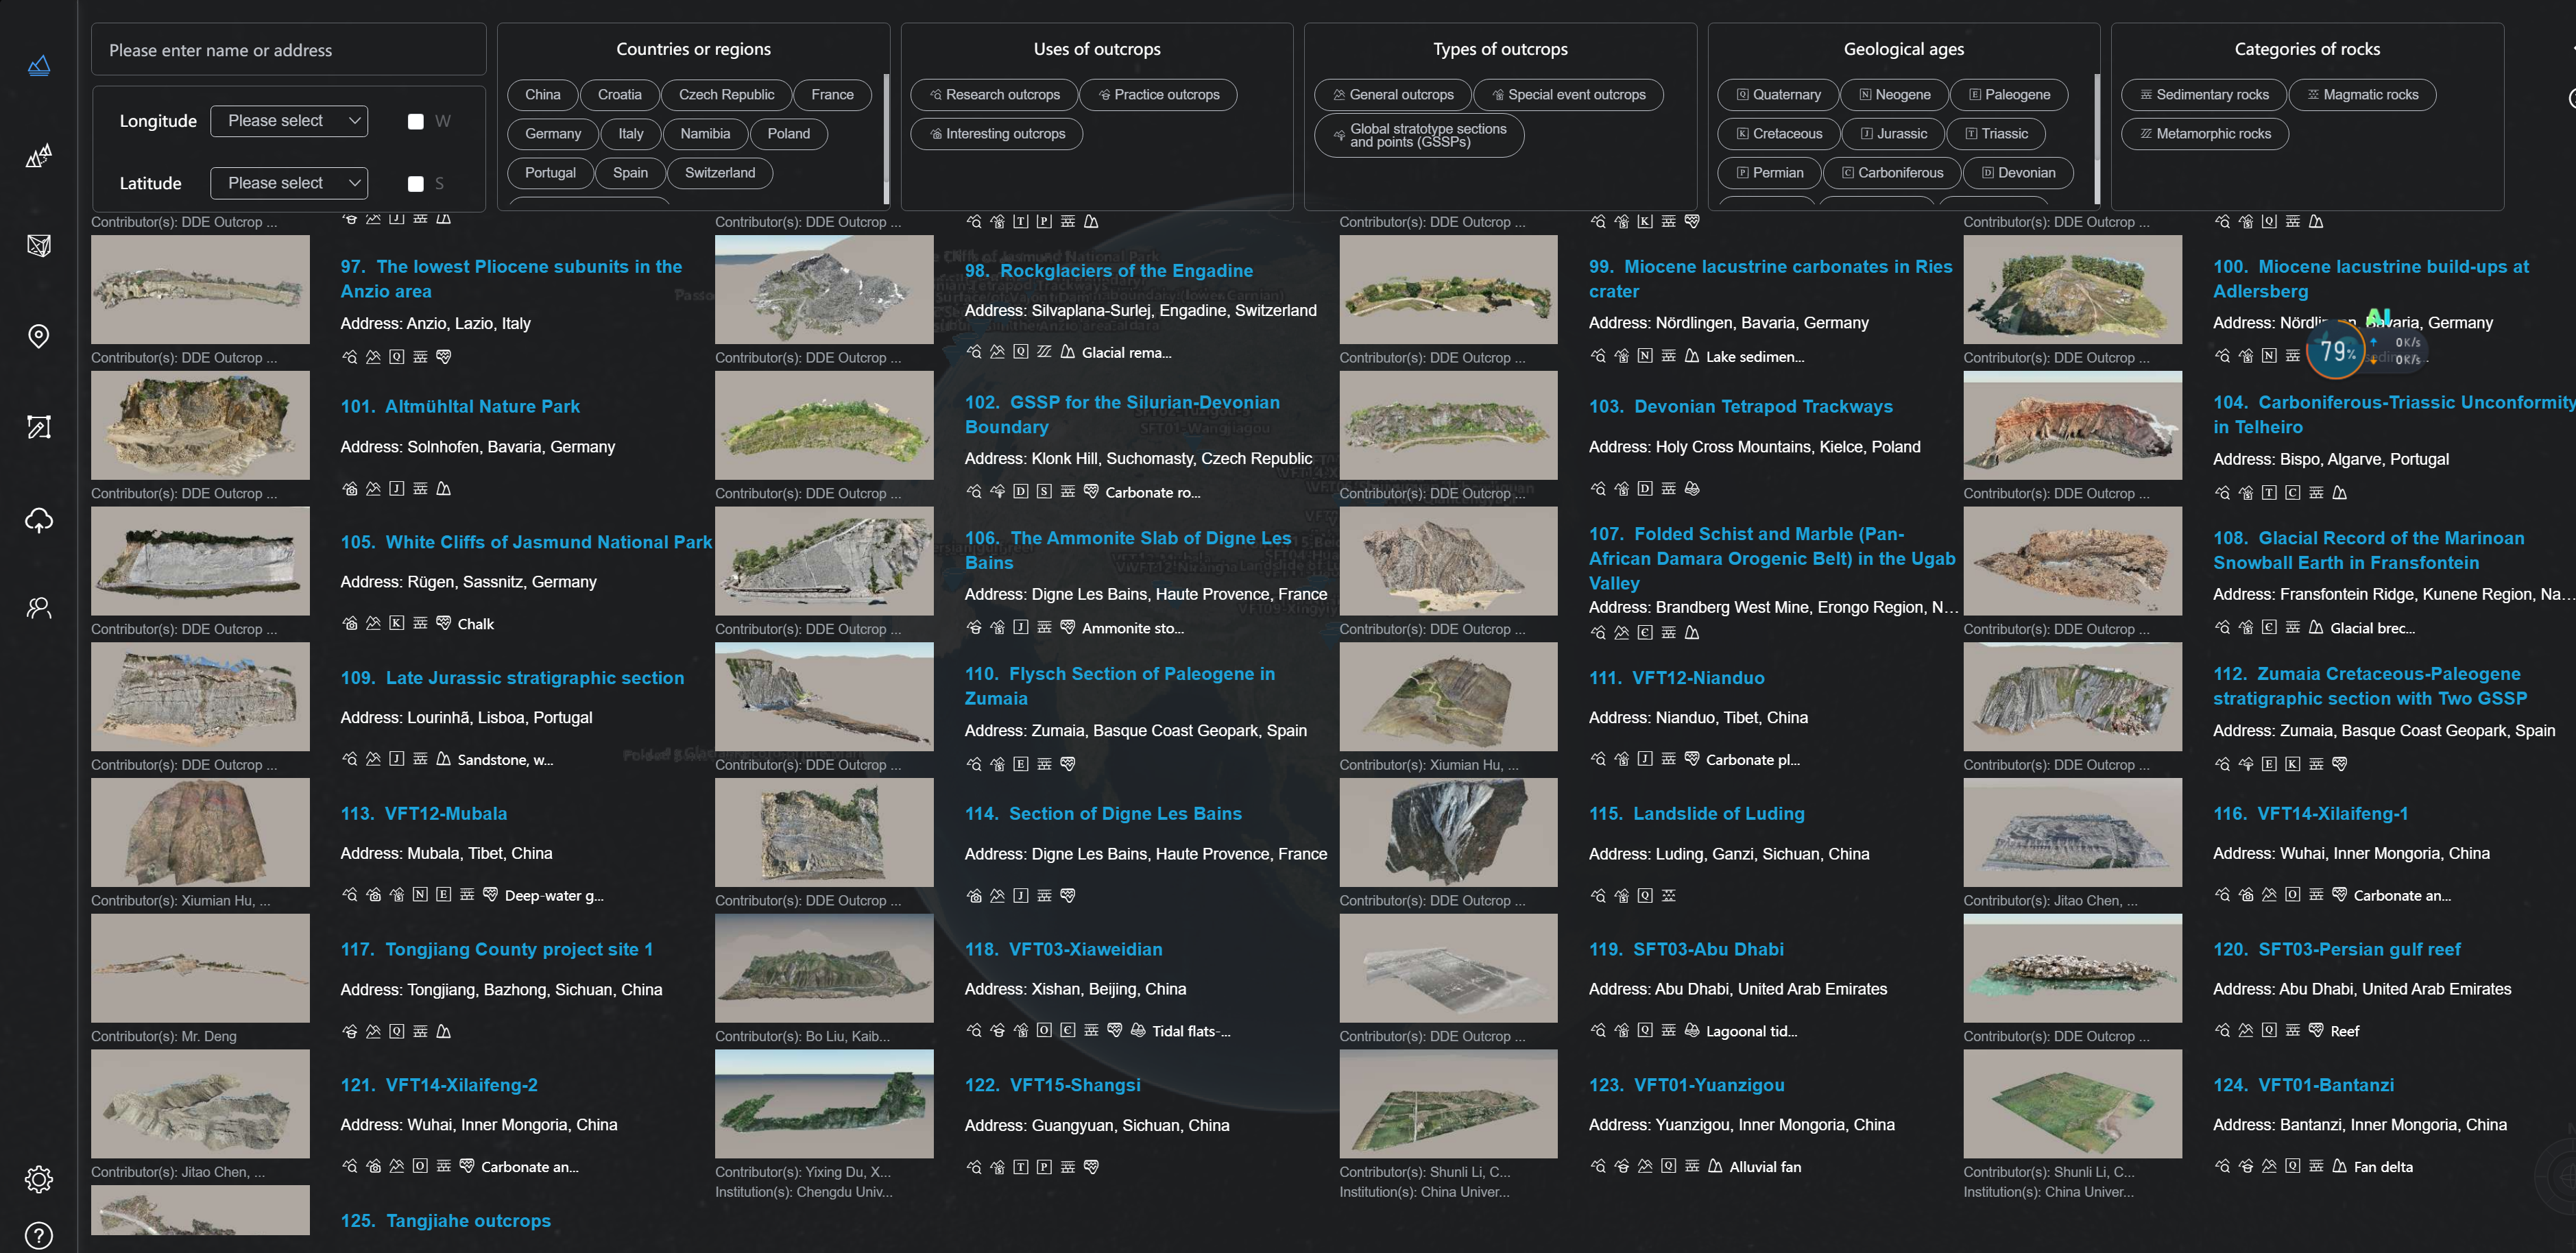
Task: Expand the Latitude select box
Action: pyautogui.click(x=289, y=183)
